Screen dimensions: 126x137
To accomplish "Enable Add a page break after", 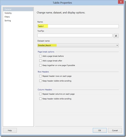I will click(x=40, y=61).
